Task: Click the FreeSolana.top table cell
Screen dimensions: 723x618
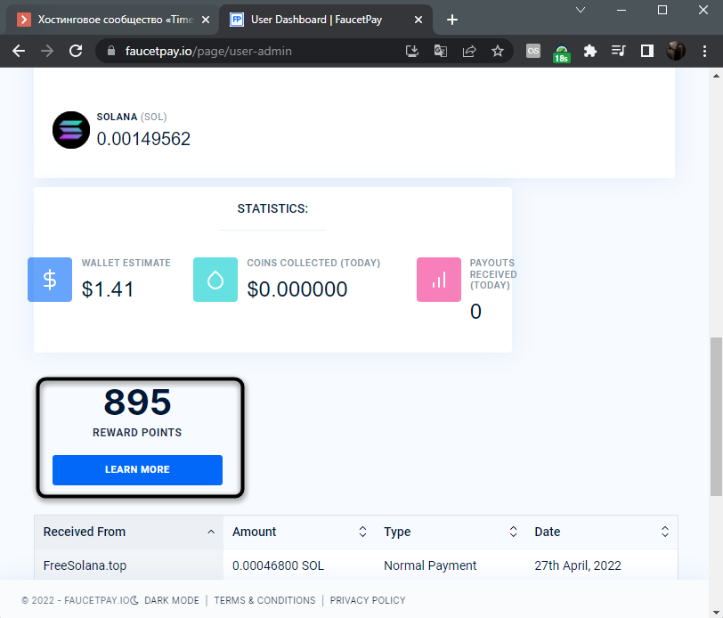Action: pyautogui.click(x=85, y=565)
